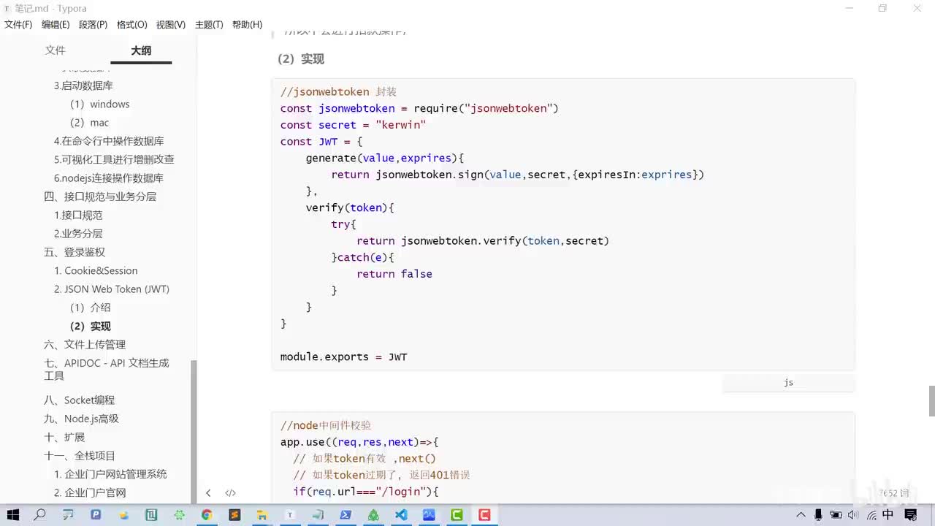This screenshot has width=935, height=526.
Task: Click the red C taskbar icon
Action: click(484, 515)
